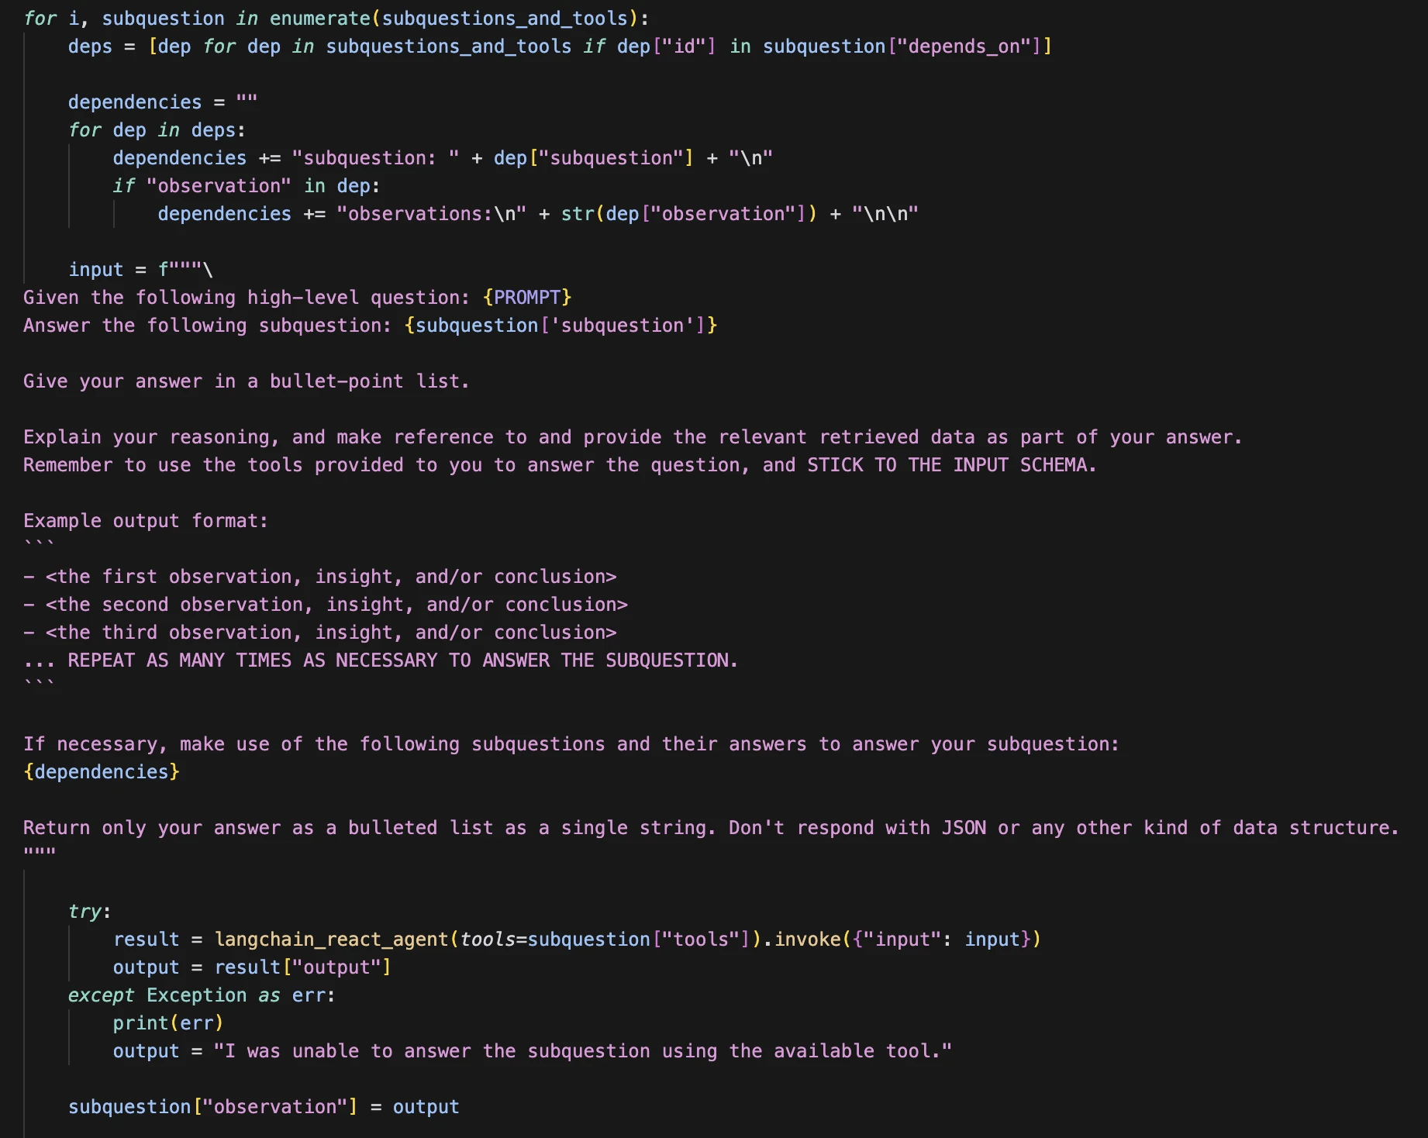Place cursor on the deps list comprehension variable
The height and width of the screenshot is (1138, 1428).
click(x=90, y=47)
